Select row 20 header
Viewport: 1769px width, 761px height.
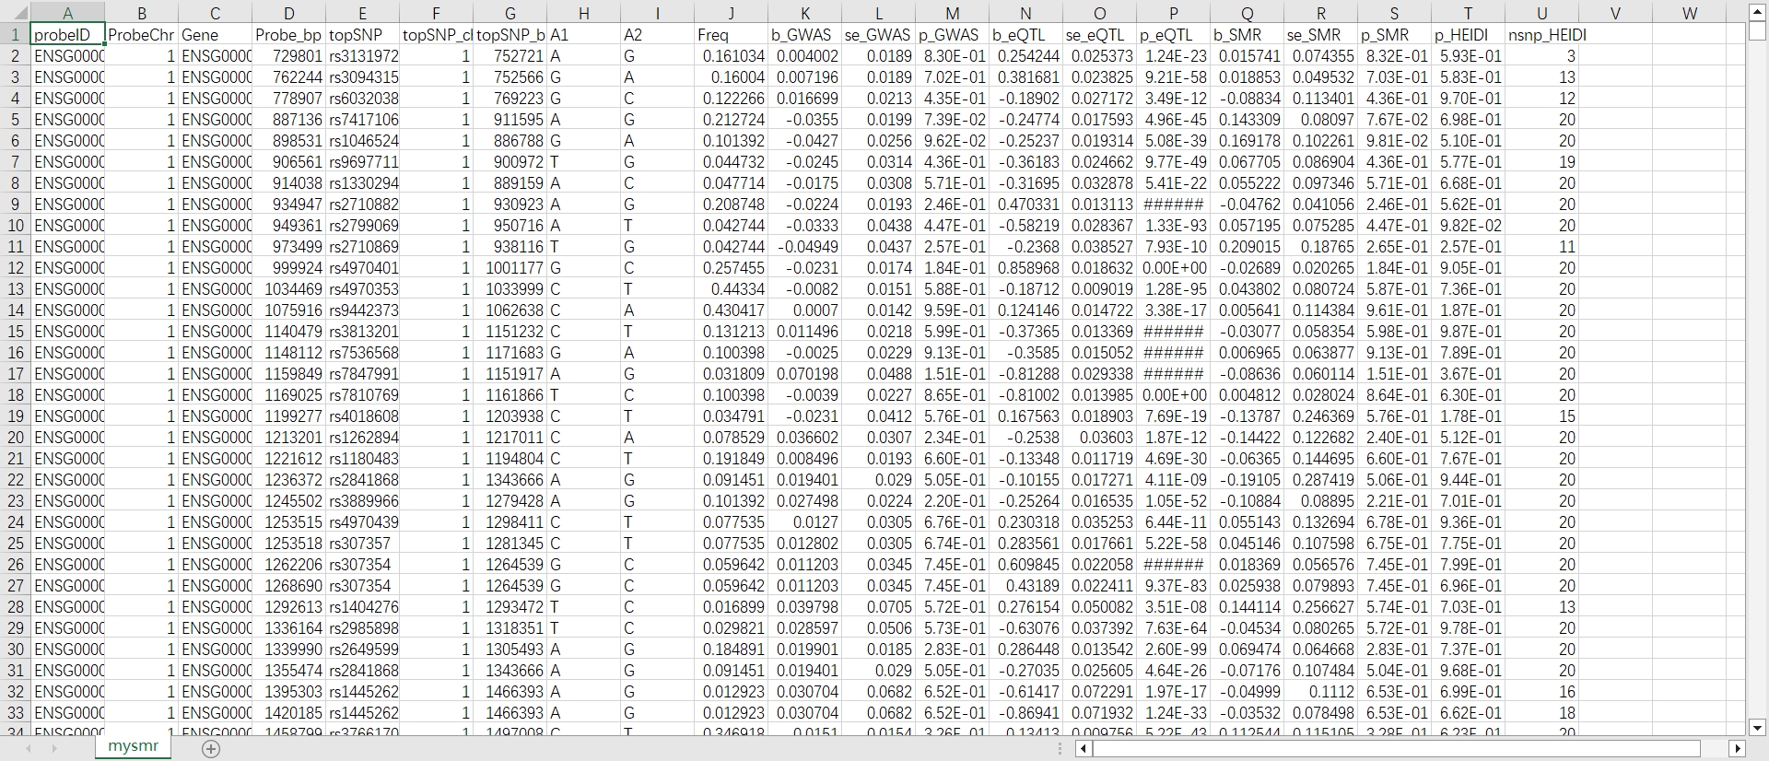click(15, 438)
